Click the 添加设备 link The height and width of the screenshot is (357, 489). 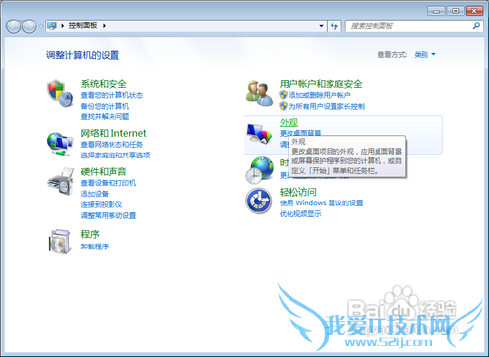(x=94, y=194)
